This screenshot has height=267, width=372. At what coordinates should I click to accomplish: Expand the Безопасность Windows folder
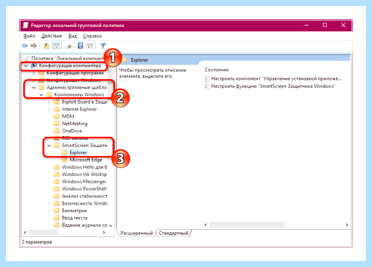pyautogui.click(x=49, y=203)
